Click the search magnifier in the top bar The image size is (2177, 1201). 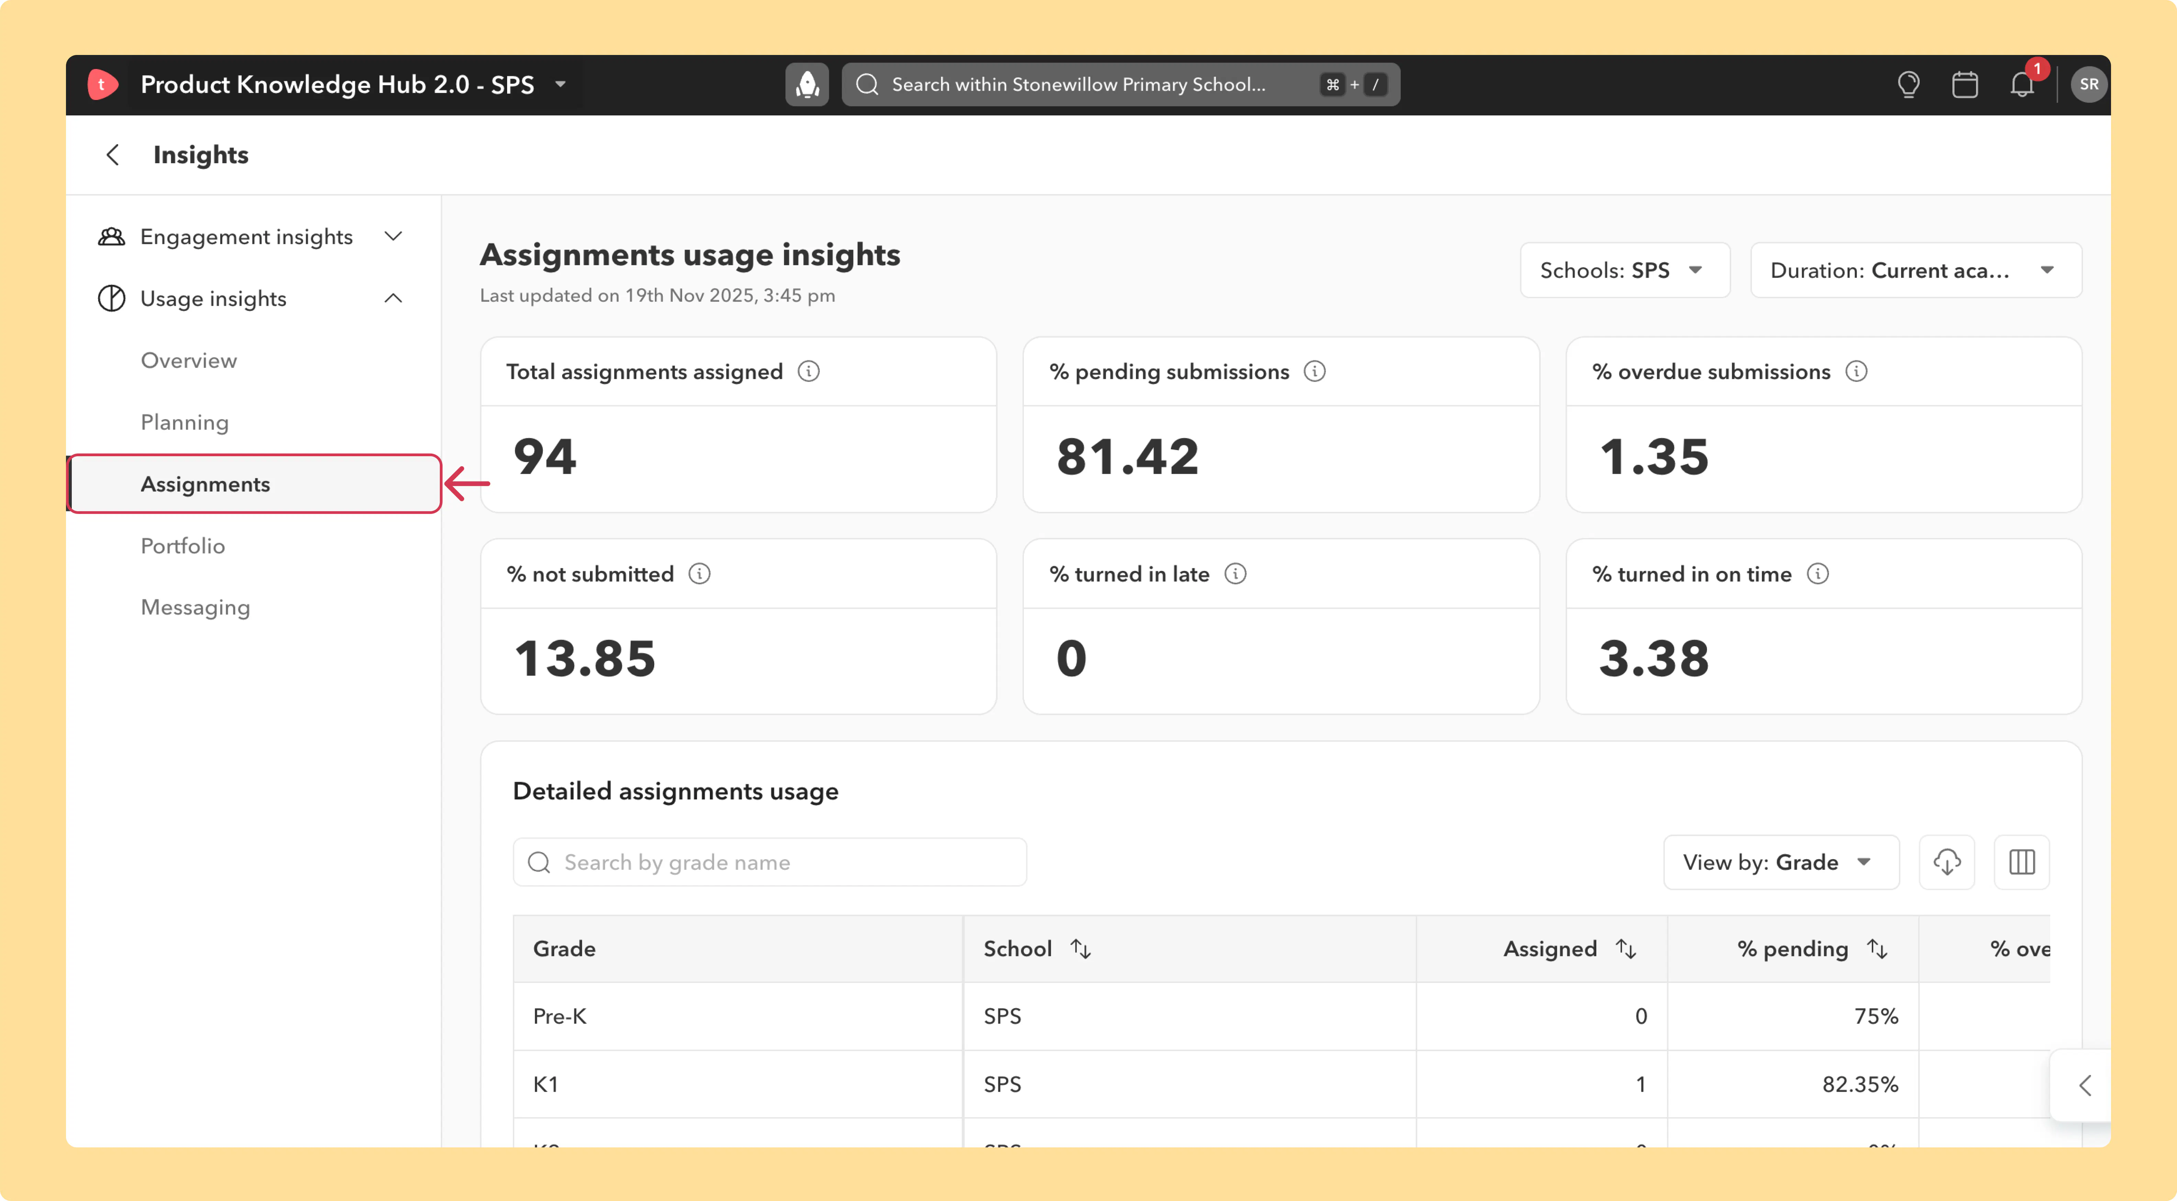pyautogui.click(x=868, y=85)
